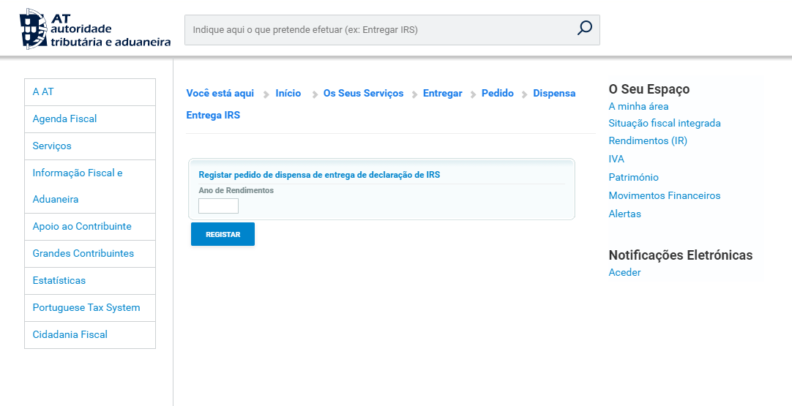
Task: Click the 'Notificações Eletrónicas' heading
Action: click(x=680, y=255)
